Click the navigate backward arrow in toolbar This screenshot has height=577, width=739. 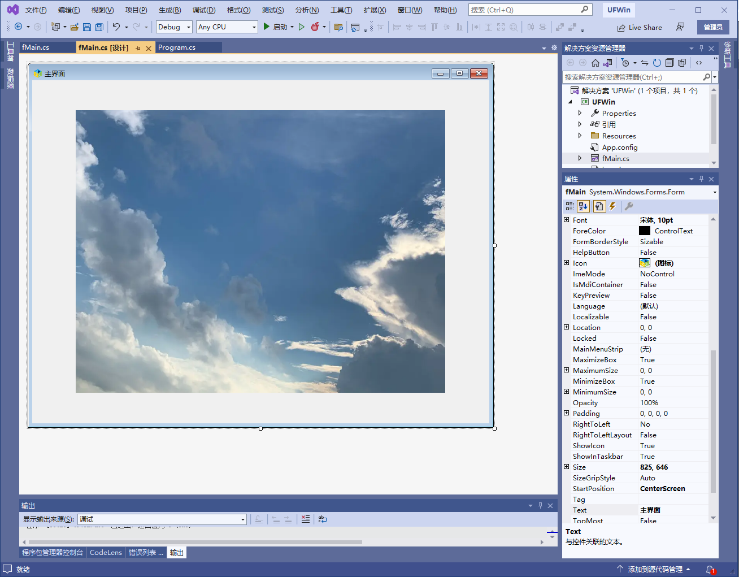pos(18,27)
